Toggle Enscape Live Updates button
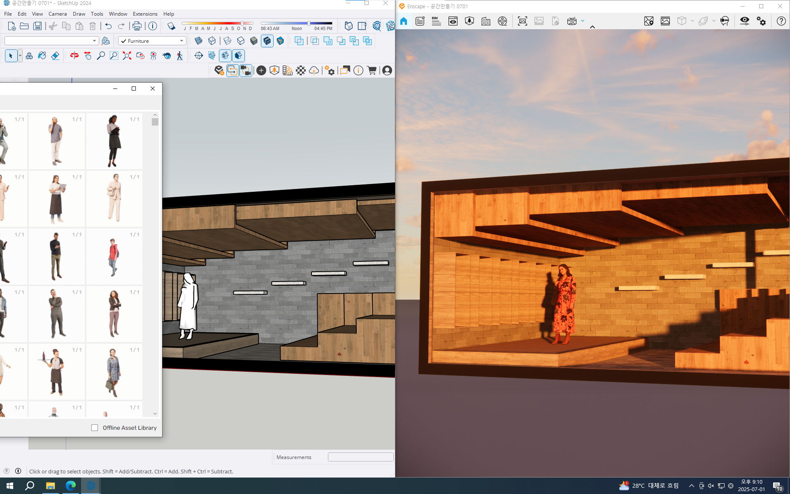Image resolution: width=790 pixels, height=494 pixels. click(x=232, y=70)
